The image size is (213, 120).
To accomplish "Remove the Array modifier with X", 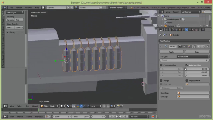I will [208, 46].
